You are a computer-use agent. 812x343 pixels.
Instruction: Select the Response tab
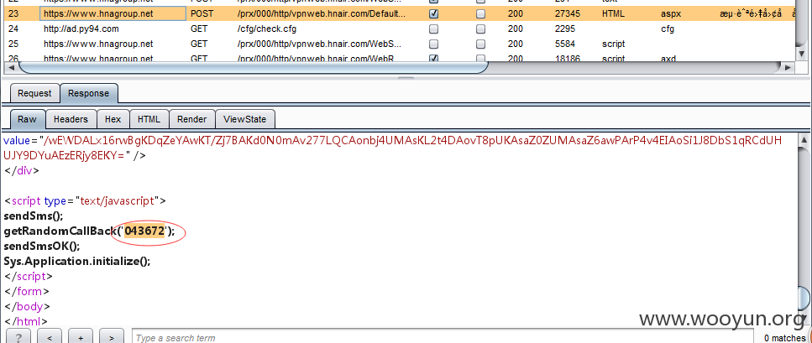point(88,94)
